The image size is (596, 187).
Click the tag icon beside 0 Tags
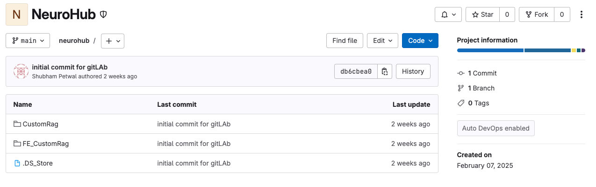(461, 103)
